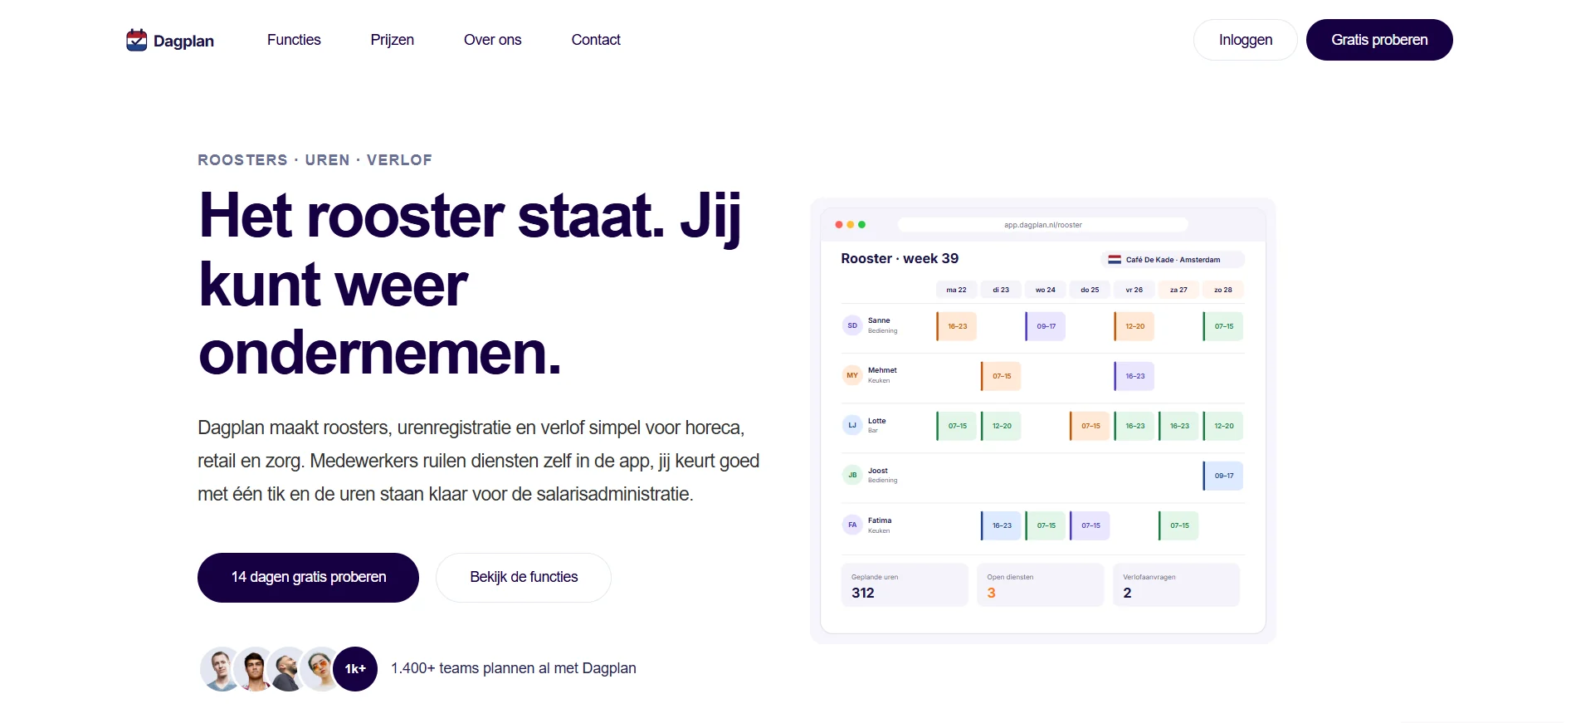
Task: Start the 14 dagen gratis proberen trial
Action: pyautogui.click(x=308, y=578)
